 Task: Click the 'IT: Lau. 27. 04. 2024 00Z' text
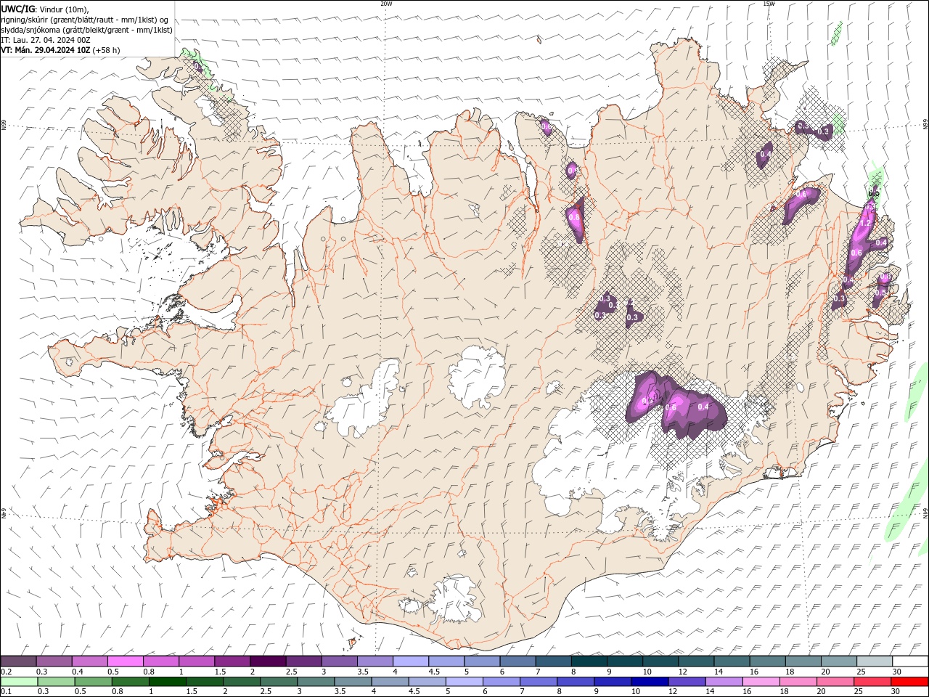pos(46,40)
